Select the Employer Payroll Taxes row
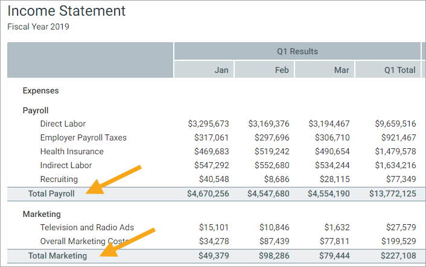426x267 pixels. [x=83, y=137]
